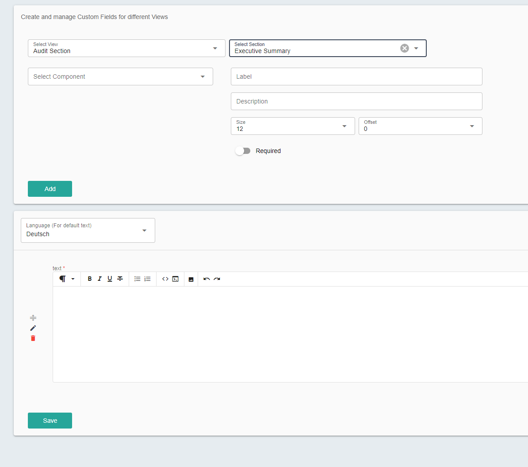Toggle the Required switch
Screen dimensions: 528x467
pyautogui.click(x=243, y=151)
